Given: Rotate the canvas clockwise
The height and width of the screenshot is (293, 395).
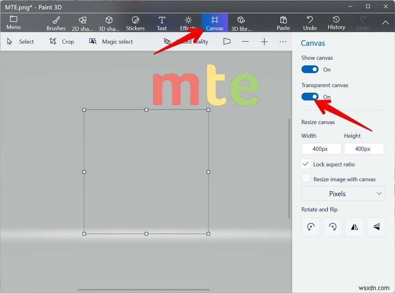Looking at the screenshot, I should tap(332, 227).
